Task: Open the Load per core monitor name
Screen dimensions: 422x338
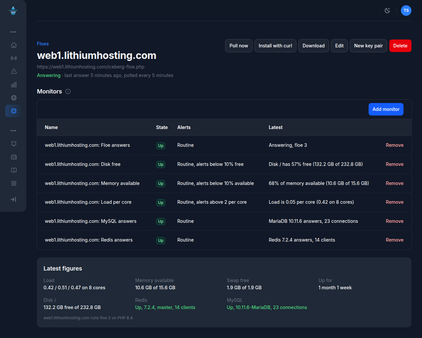Action: click(88, 202)
